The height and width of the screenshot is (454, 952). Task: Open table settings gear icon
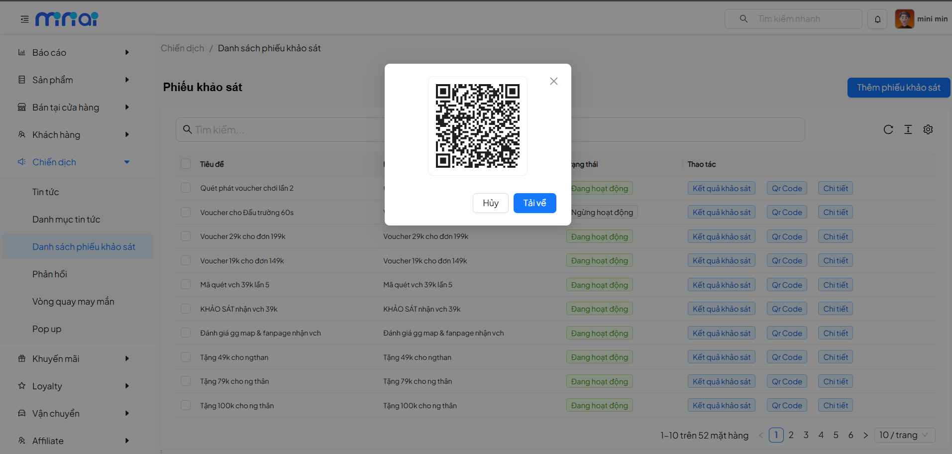(928, 129)
